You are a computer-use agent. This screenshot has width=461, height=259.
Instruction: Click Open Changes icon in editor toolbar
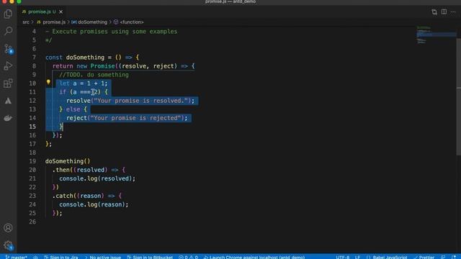tap(434, 12)
